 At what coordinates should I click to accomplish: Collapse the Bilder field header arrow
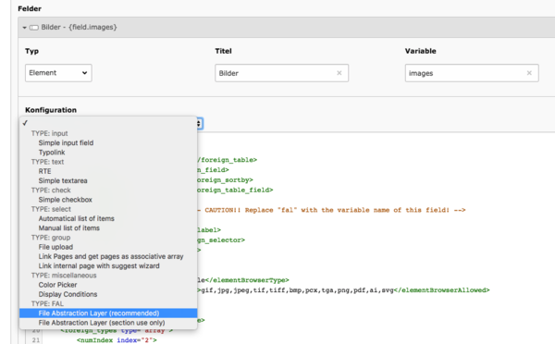pyautogui.click(x=24, y=27)
